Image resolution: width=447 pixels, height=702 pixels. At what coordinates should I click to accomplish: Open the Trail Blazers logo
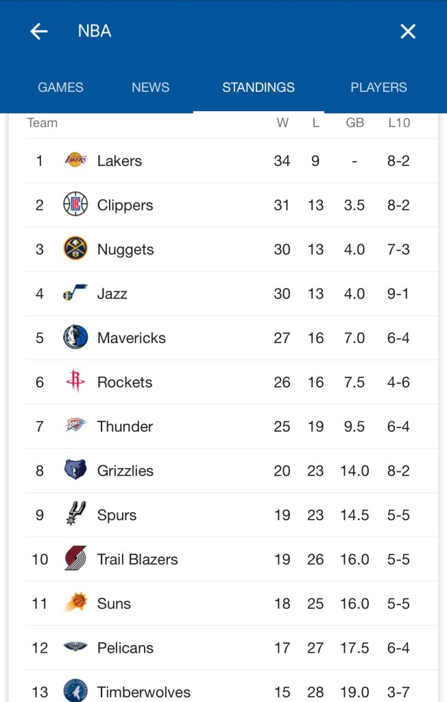pyautogui.click(x=75, y=559)
